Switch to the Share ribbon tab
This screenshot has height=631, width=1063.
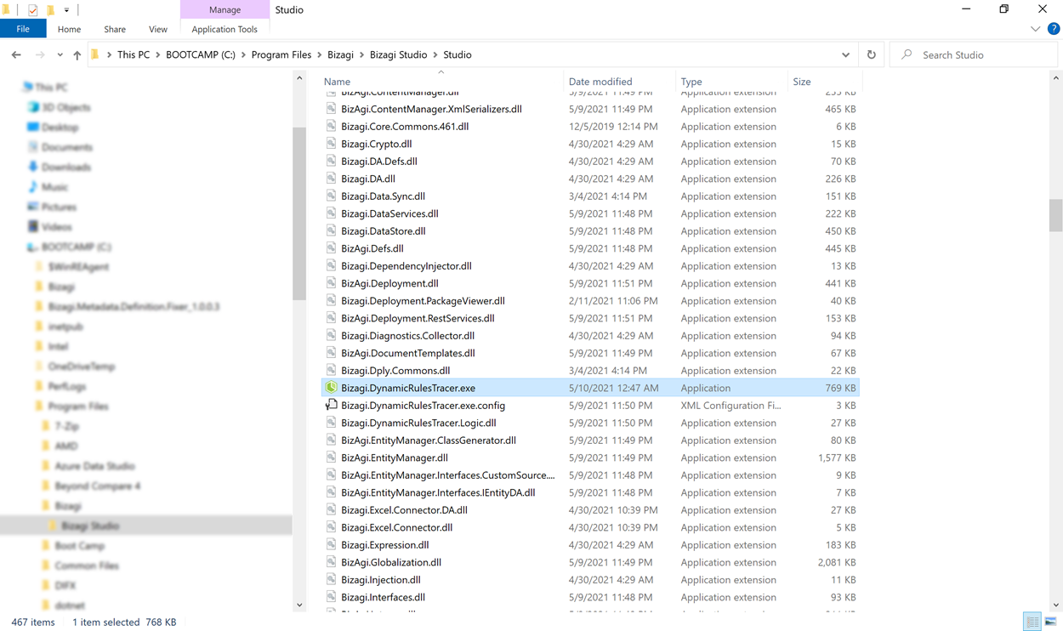point(115,29)
